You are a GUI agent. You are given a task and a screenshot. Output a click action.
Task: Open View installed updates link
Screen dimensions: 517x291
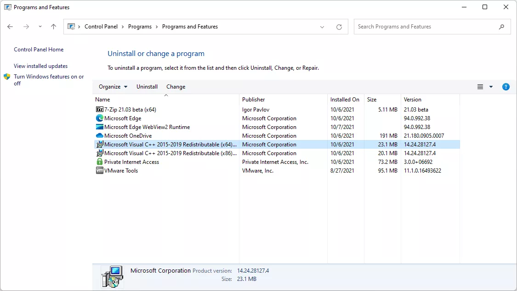point(40,66)
